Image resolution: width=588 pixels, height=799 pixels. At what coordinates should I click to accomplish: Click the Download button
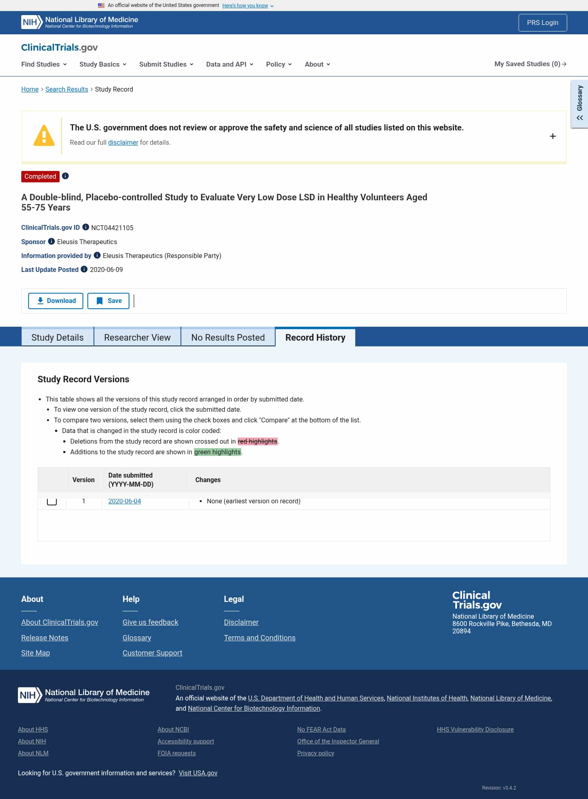click(x=56, y=301)
